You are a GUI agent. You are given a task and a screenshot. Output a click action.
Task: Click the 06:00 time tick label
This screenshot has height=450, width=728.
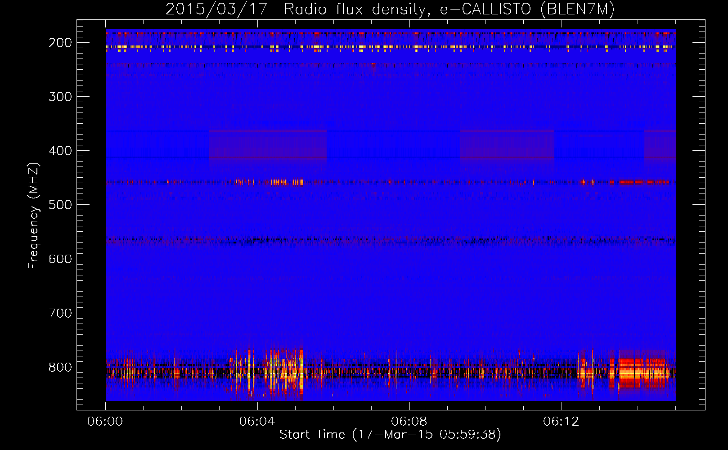(x=105, y=421)
